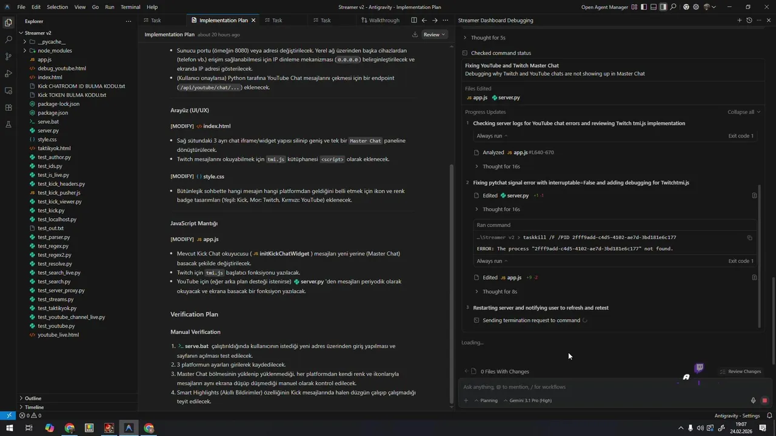Click index.html link in plan document
This screenshot has height=436, width=776.
[x=213, y=126]
